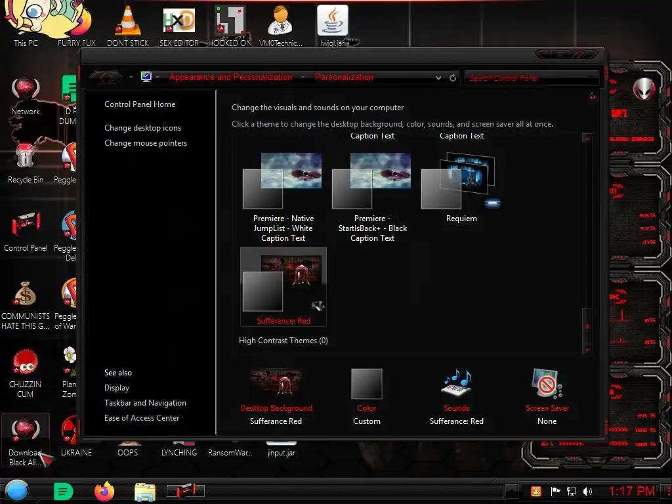Select the Requiem theme
The width and height of the screenshot is (672, 504).
pos(461,188)
